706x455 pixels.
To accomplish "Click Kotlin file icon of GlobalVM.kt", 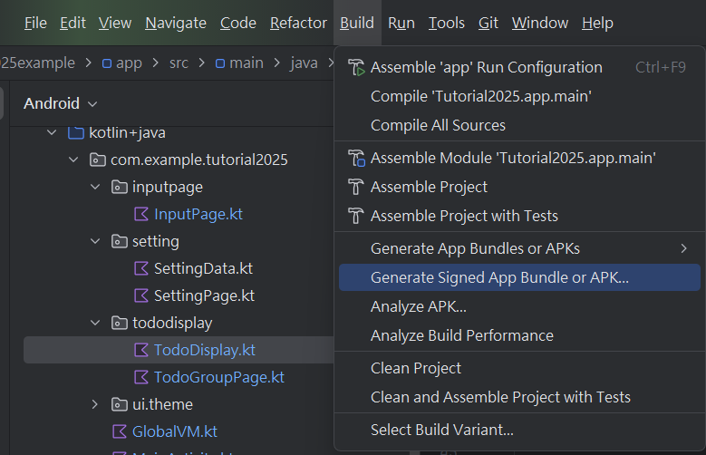I will (119, 431).
